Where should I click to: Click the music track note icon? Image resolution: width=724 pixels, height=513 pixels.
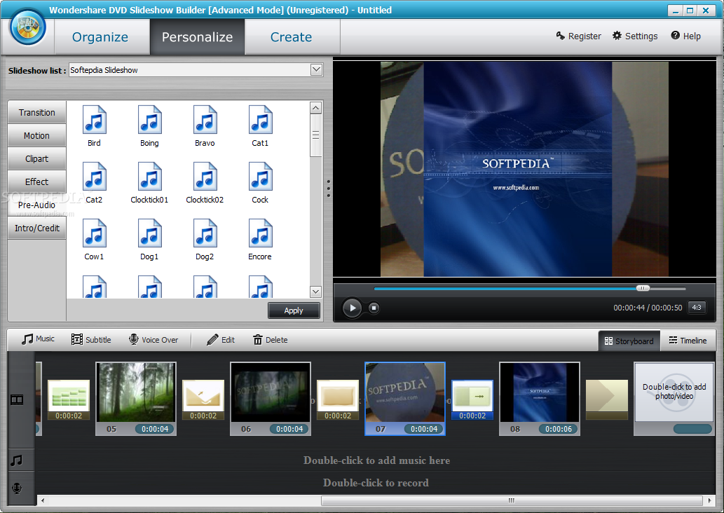pos(17,460)
